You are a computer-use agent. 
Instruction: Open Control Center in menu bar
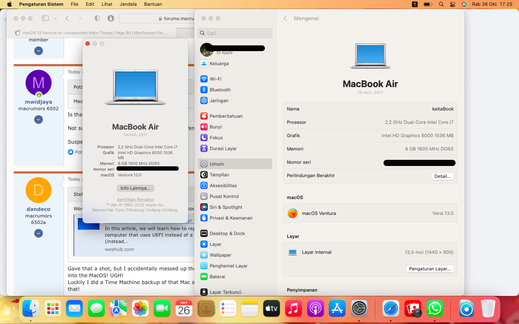453,4
